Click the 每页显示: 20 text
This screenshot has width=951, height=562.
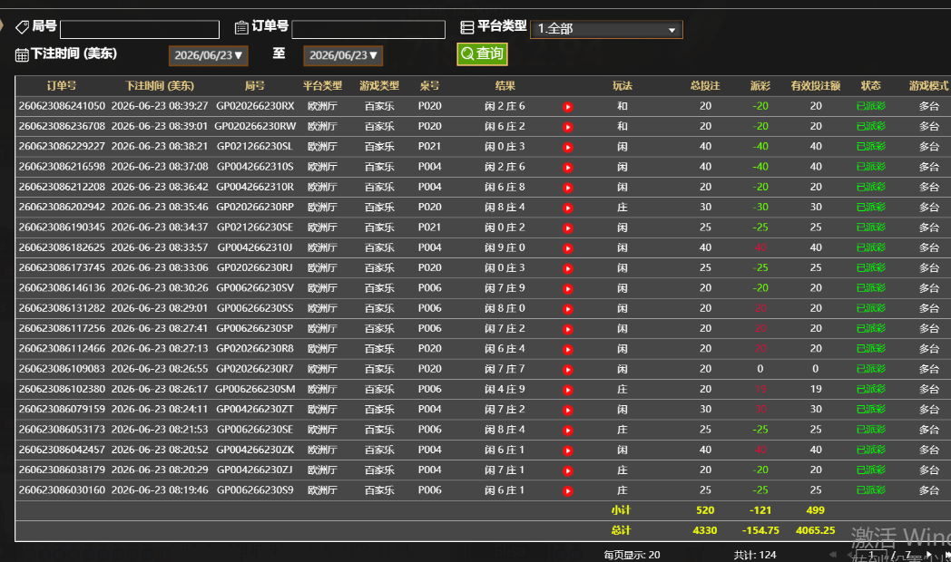click(632, 555)
